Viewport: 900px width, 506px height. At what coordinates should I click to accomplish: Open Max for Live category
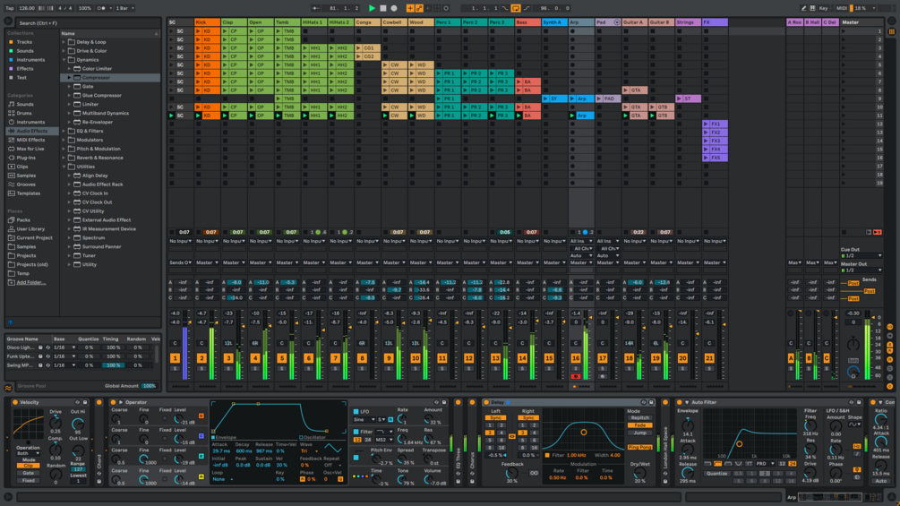coord(30,149)
